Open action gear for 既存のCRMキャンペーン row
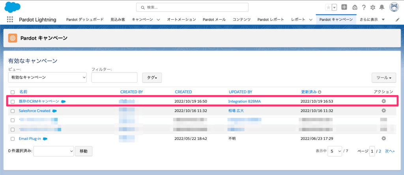 (x=383, y=101)
